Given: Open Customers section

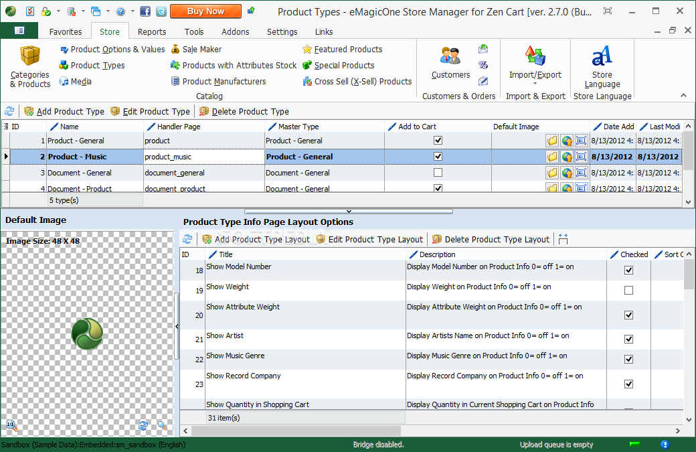Looking at the screenshot, I should 450,63.
